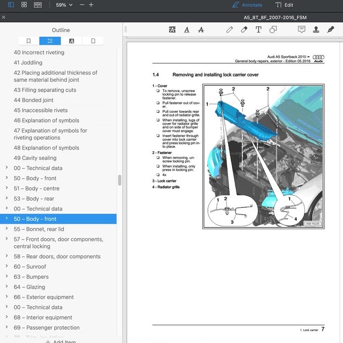Select the eraser tool

tap(244, 30)
